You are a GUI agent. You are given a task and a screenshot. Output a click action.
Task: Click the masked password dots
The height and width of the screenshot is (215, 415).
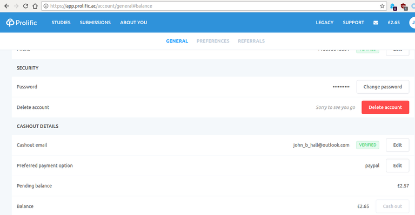click(x=341, y=87)
